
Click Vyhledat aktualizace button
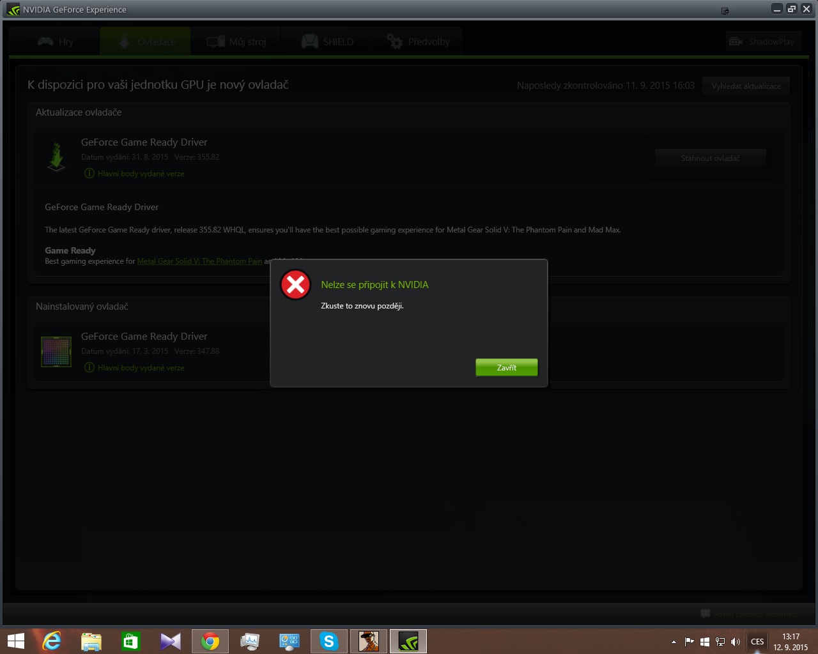[746, 86]
